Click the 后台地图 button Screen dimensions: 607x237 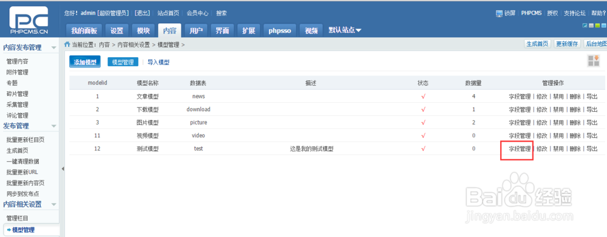point(595,44)
